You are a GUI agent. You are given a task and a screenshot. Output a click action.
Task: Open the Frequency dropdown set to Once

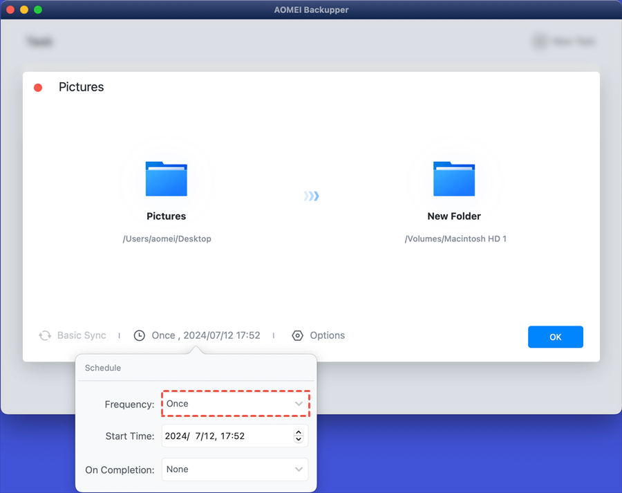(x=235, y=404)
